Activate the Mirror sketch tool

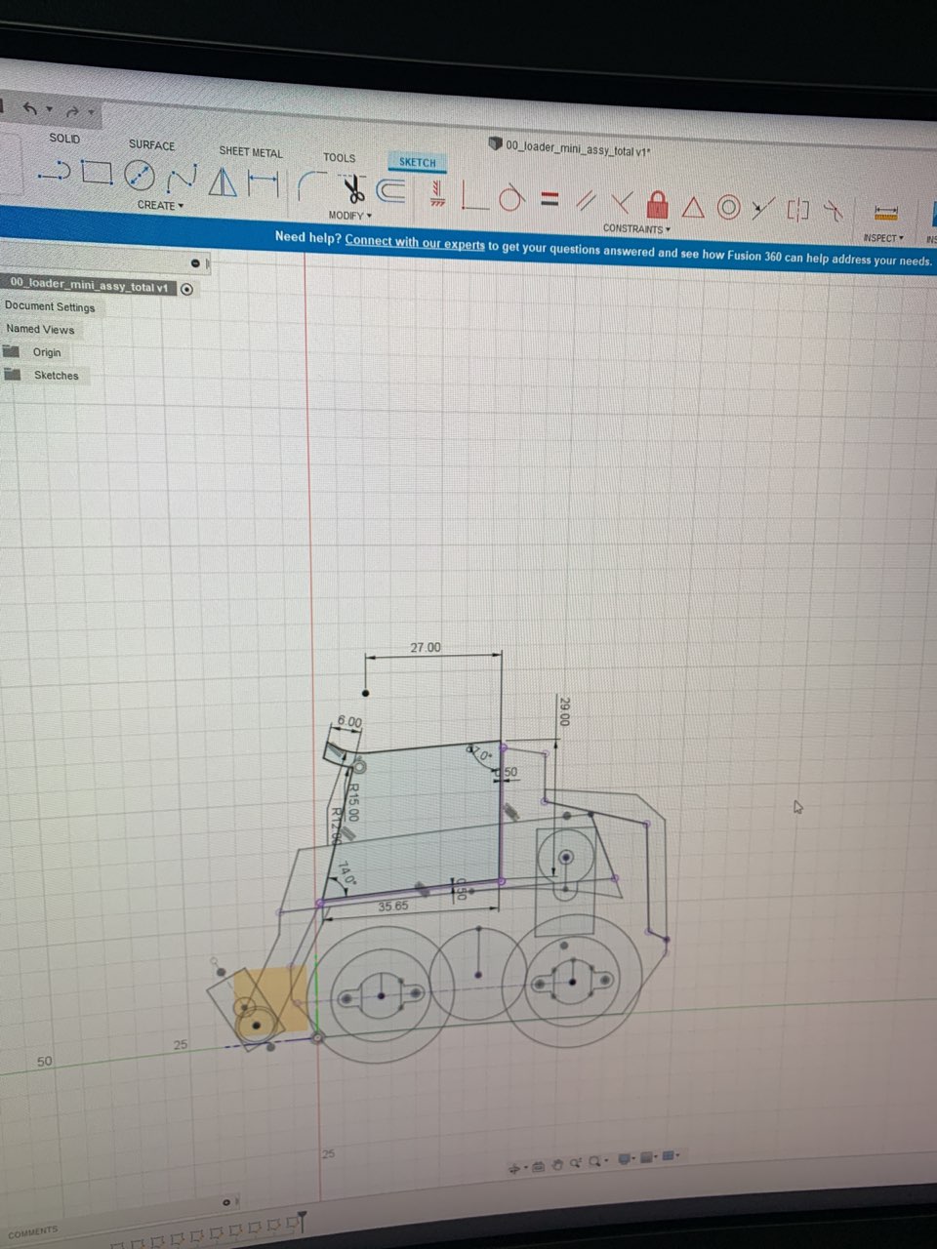[223, 181]
